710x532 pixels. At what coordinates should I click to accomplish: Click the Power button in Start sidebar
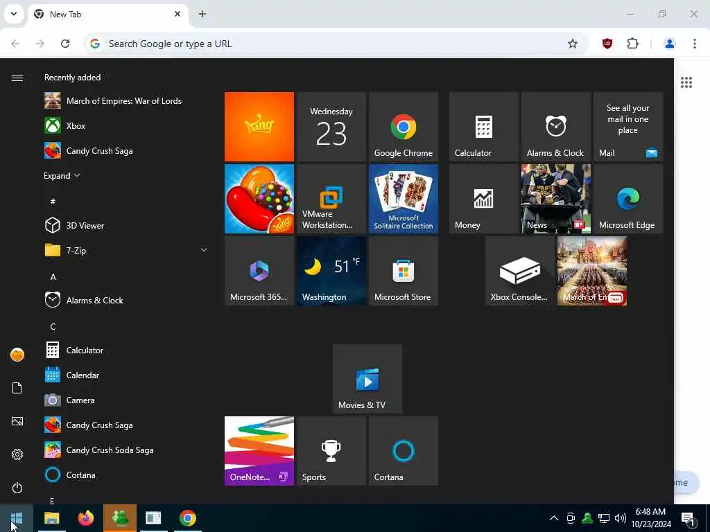point(17,488)
